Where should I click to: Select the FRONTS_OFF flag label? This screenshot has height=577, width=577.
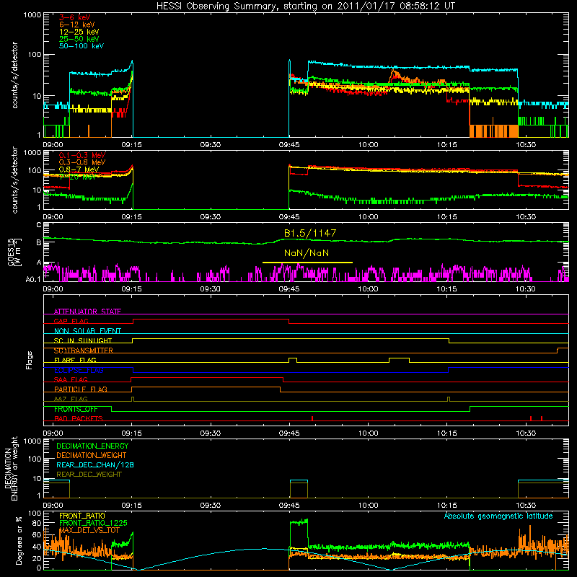(76, 409)
